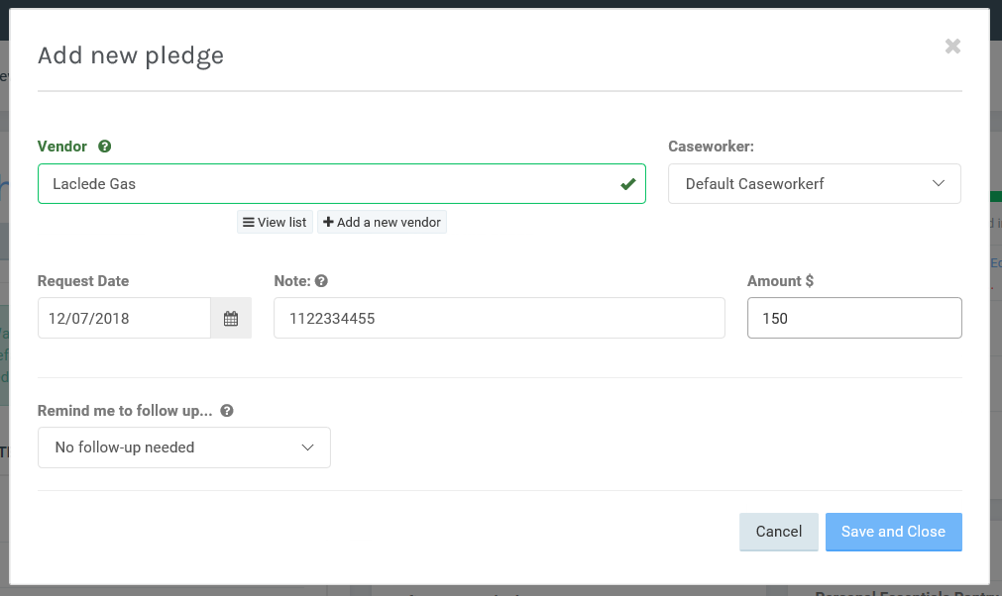Click the Add new pledge heading
Viewport: 1002px width, 596px height.
coord(131,55)
